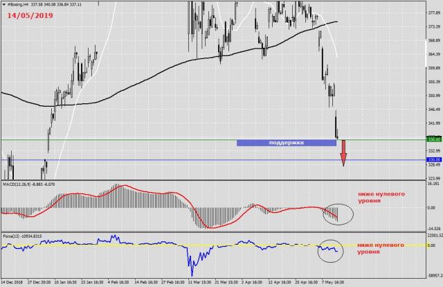Select the blue поддержка support rectangle
The width and height of the screenshot is (443, 287).
coord(286,143)
